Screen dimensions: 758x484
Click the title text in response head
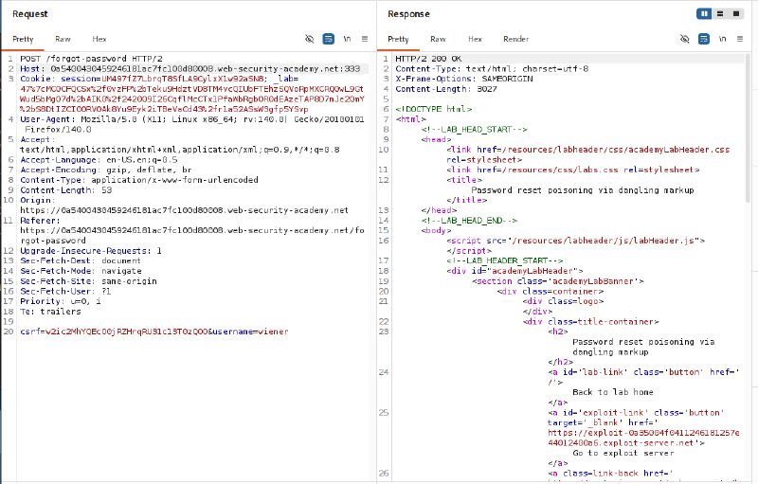coord(583,190)
